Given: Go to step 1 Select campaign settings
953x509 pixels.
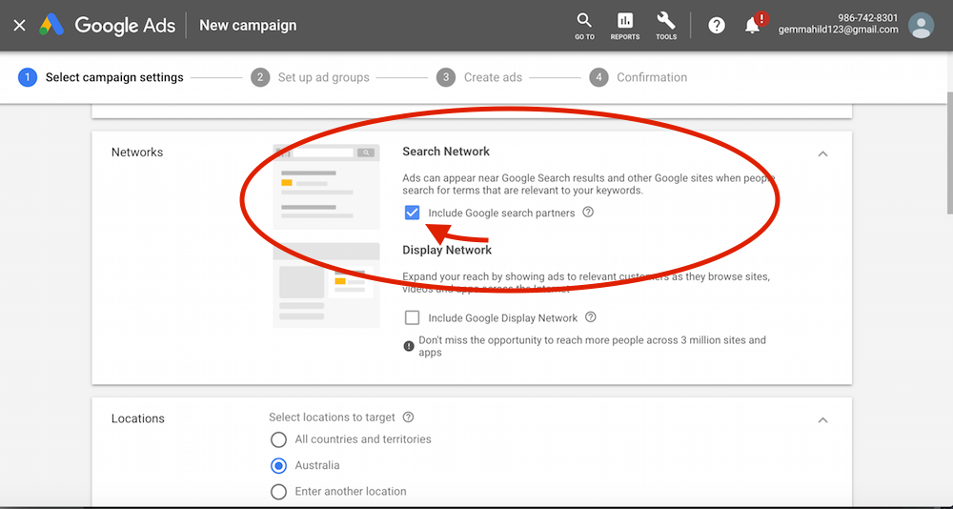Looking at the screenshot, I should tap(101, 77).
